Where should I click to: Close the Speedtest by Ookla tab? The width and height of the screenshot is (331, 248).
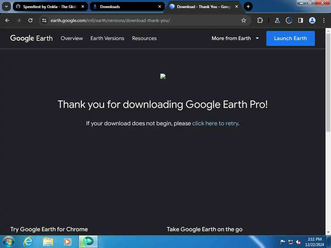(x=83, y=6)
